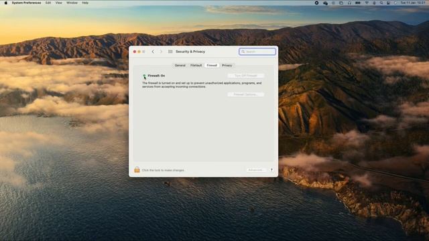Go forward with the right chevron
The image size is (429, 241).
click(161, 52)
